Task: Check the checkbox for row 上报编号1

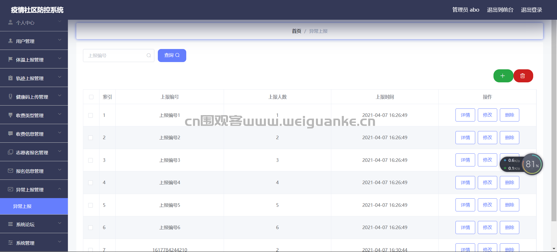Action: [x=91, y=115]
